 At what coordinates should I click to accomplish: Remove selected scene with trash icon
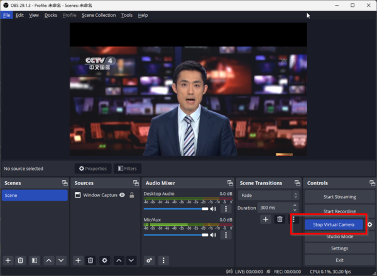[x=21, y=260]
